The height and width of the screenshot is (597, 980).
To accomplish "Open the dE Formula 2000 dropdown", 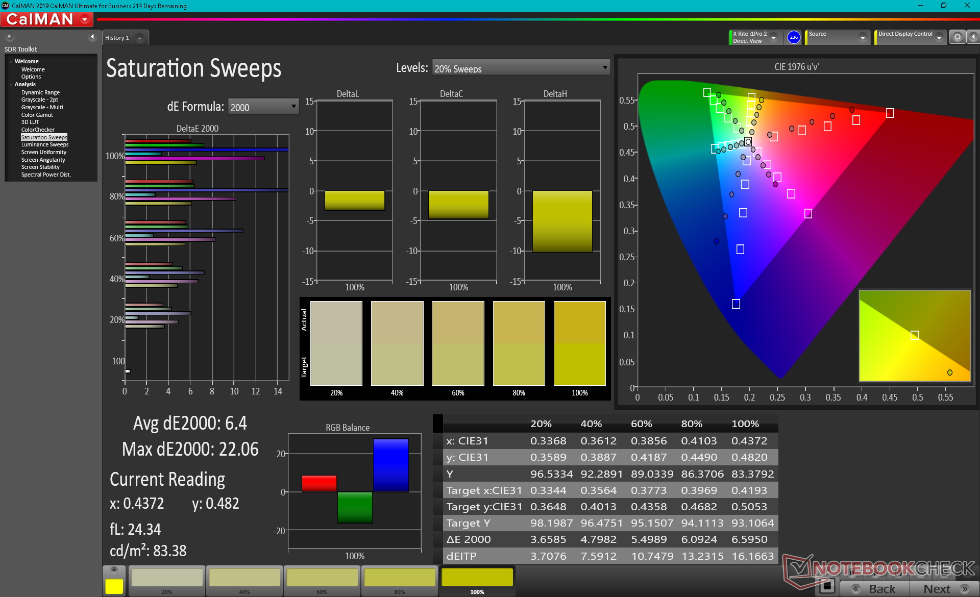I will (x=263, y=107).
